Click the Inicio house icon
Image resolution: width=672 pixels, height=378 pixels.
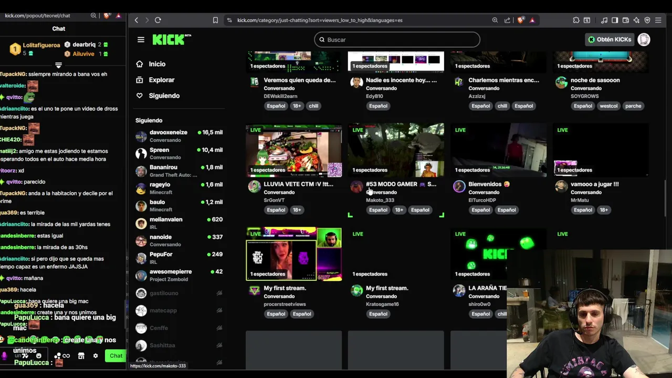tap(139, 64)
